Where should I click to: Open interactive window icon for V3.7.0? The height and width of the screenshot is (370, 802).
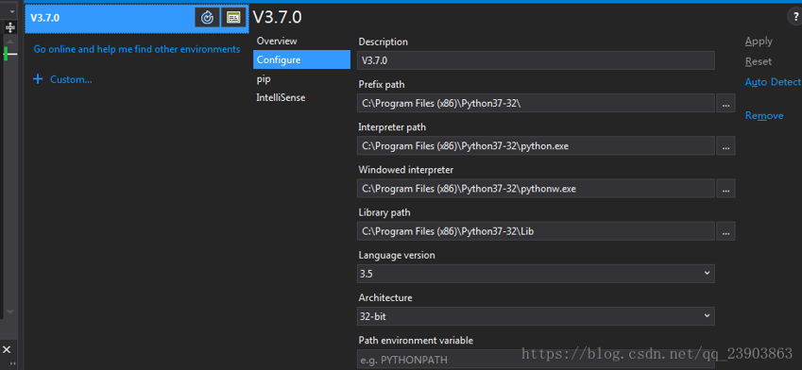(x=233, y=17)
